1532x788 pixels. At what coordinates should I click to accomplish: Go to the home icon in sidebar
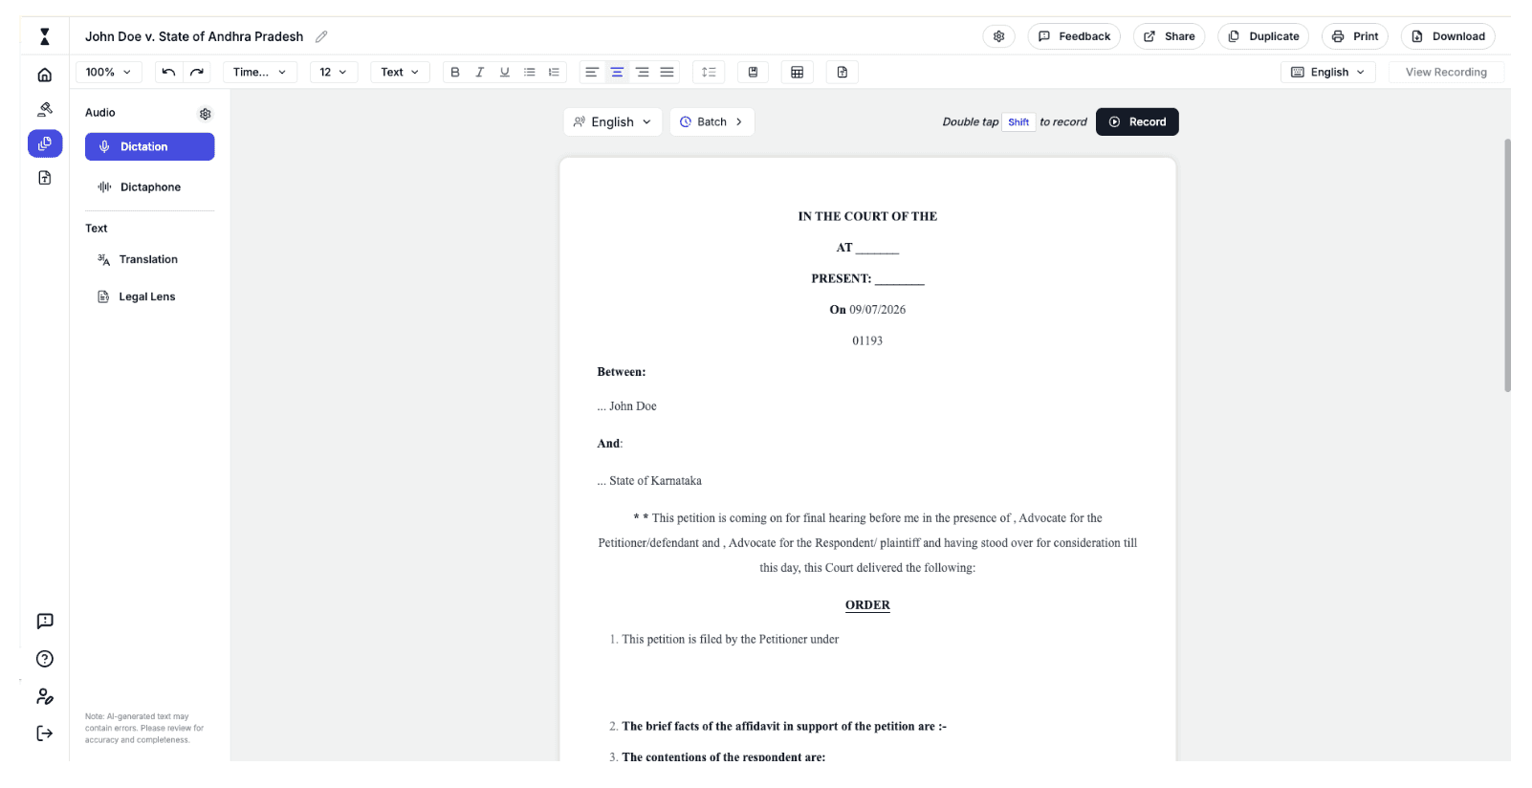pos(45,75)
